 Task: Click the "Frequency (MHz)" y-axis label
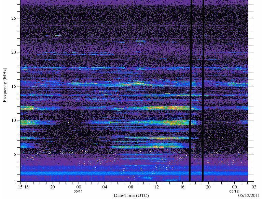click(x=5, y=85)
